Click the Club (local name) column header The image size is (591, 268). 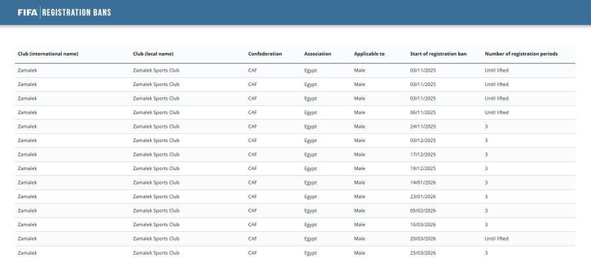153,54
